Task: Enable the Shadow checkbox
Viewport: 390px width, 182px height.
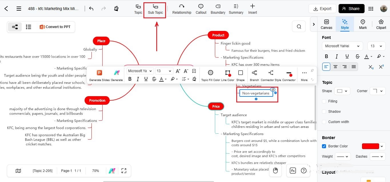Action: tap(324, 112)
